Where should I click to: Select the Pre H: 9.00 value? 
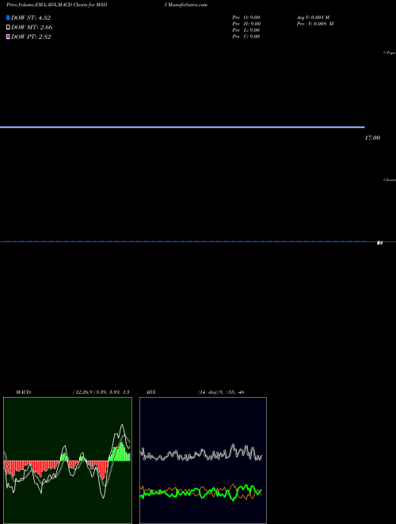point(246,24)
